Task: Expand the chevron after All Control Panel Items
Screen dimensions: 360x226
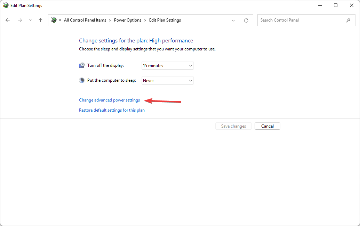Action: [110, 20]
